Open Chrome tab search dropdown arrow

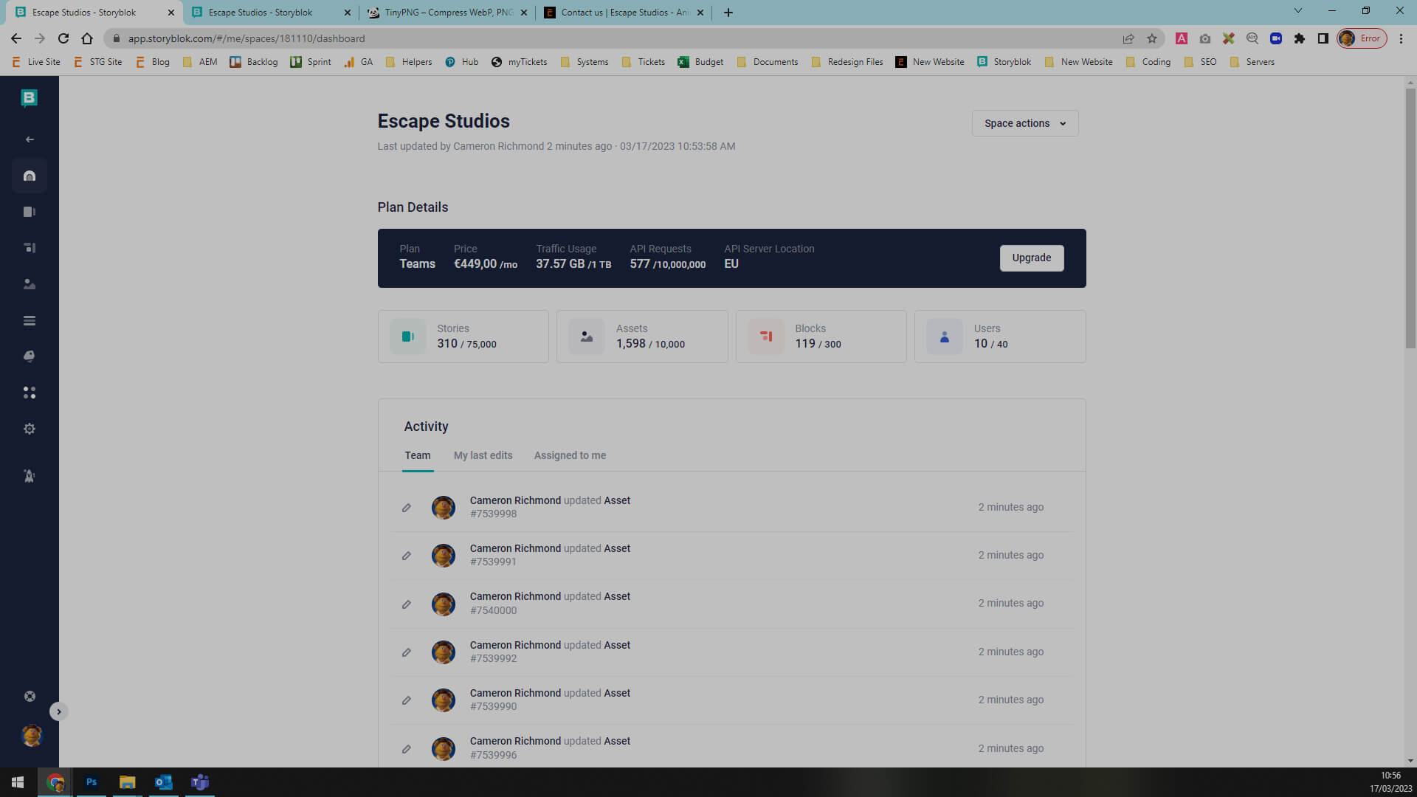[x=1297, y=11]
